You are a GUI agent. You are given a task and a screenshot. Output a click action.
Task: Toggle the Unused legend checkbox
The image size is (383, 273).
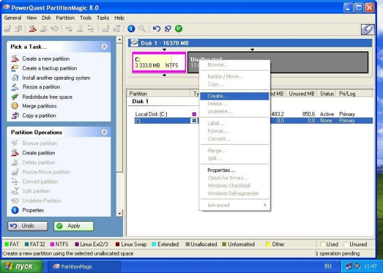pyautogui.click(x=345, y=244)
